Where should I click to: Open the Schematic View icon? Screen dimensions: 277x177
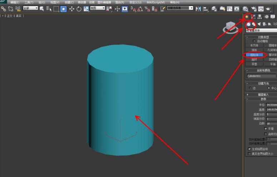(237, 9)
